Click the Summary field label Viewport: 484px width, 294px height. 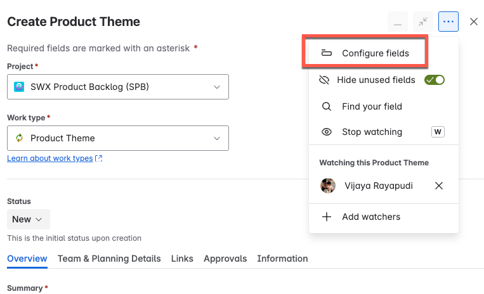(25, 288)
